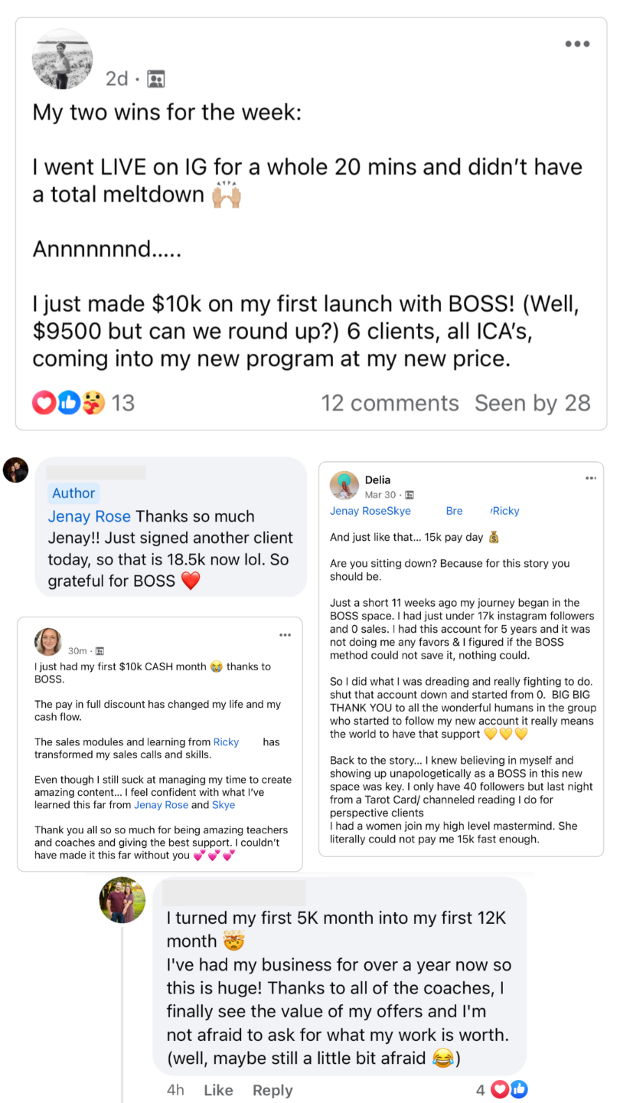Open the three-dot menu on the top post

click(x=577, y=44)
